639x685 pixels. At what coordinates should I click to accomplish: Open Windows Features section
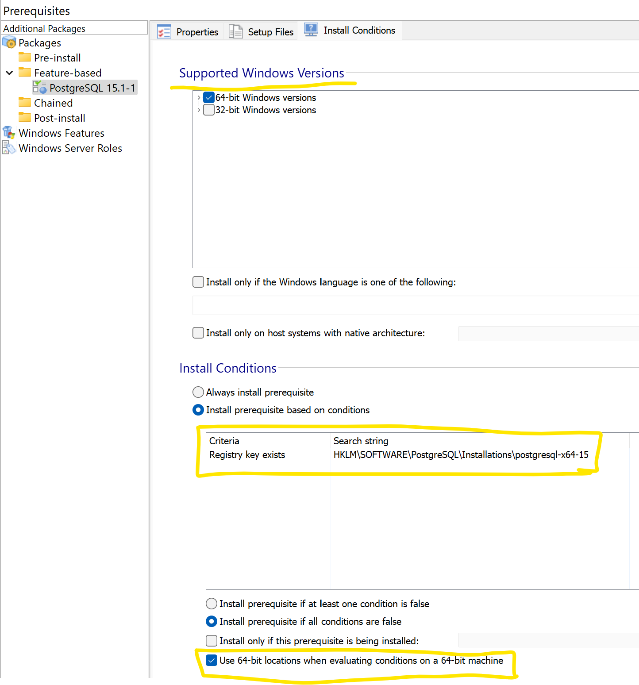62,133
